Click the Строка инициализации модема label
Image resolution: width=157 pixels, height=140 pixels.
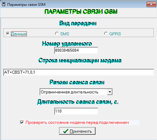point(80,60)
